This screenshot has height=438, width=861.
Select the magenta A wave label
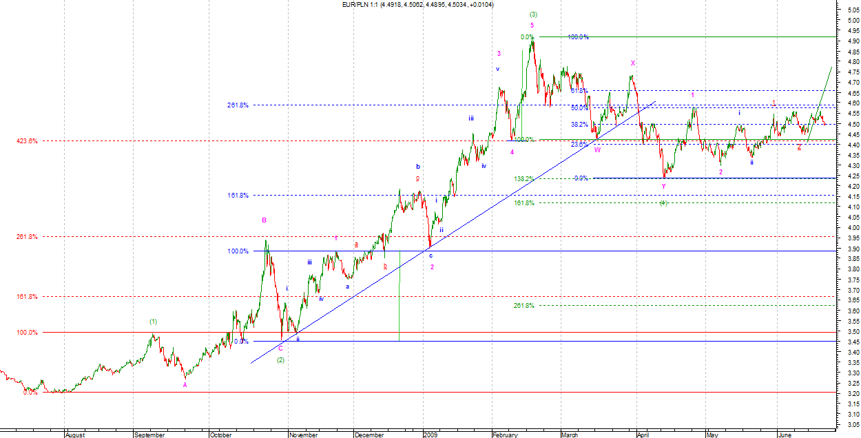click(185, 385)
